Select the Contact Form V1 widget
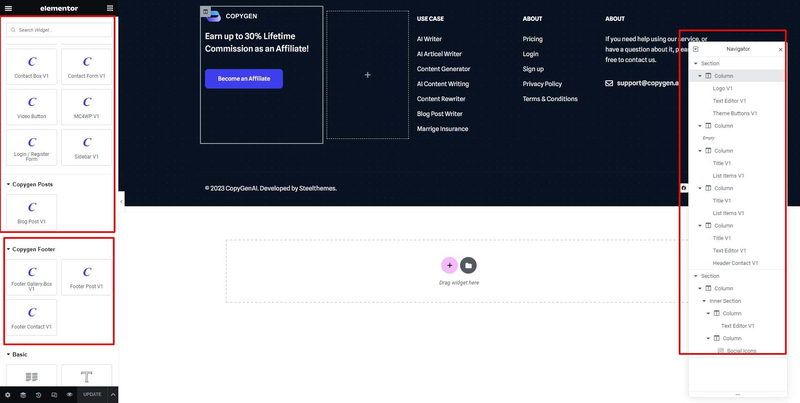Viewport: 800px width, 403px height. 87,67
